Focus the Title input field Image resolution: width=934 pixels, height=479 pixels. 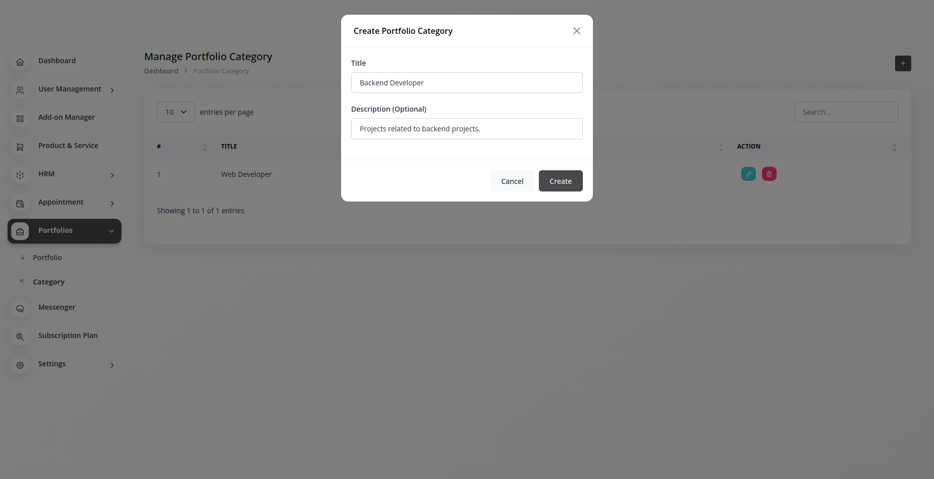466,83
